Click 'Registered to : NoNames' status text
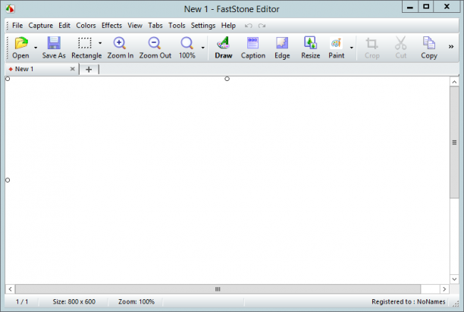Image resolution: width=464 pixels, height=312 pixels. (x=409, y=301)
